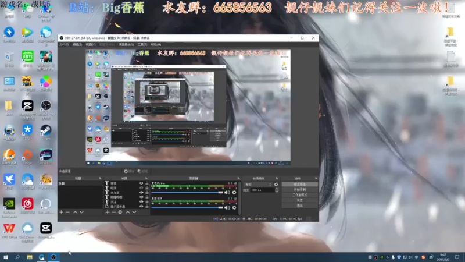The width and height of the screenshot is (465, 262).
Task: Open the 帮助(H) menu
Action: [156, 45]
